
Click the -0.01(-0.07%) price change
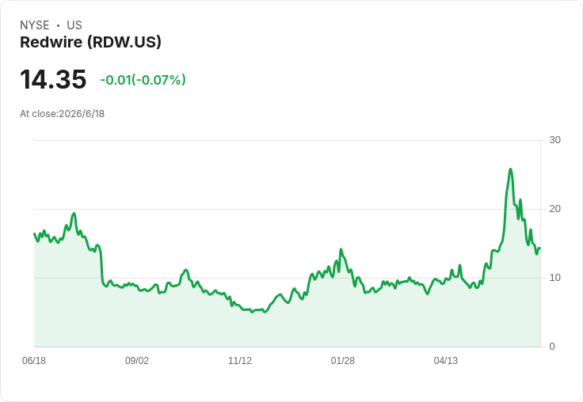tap(143, 80)
